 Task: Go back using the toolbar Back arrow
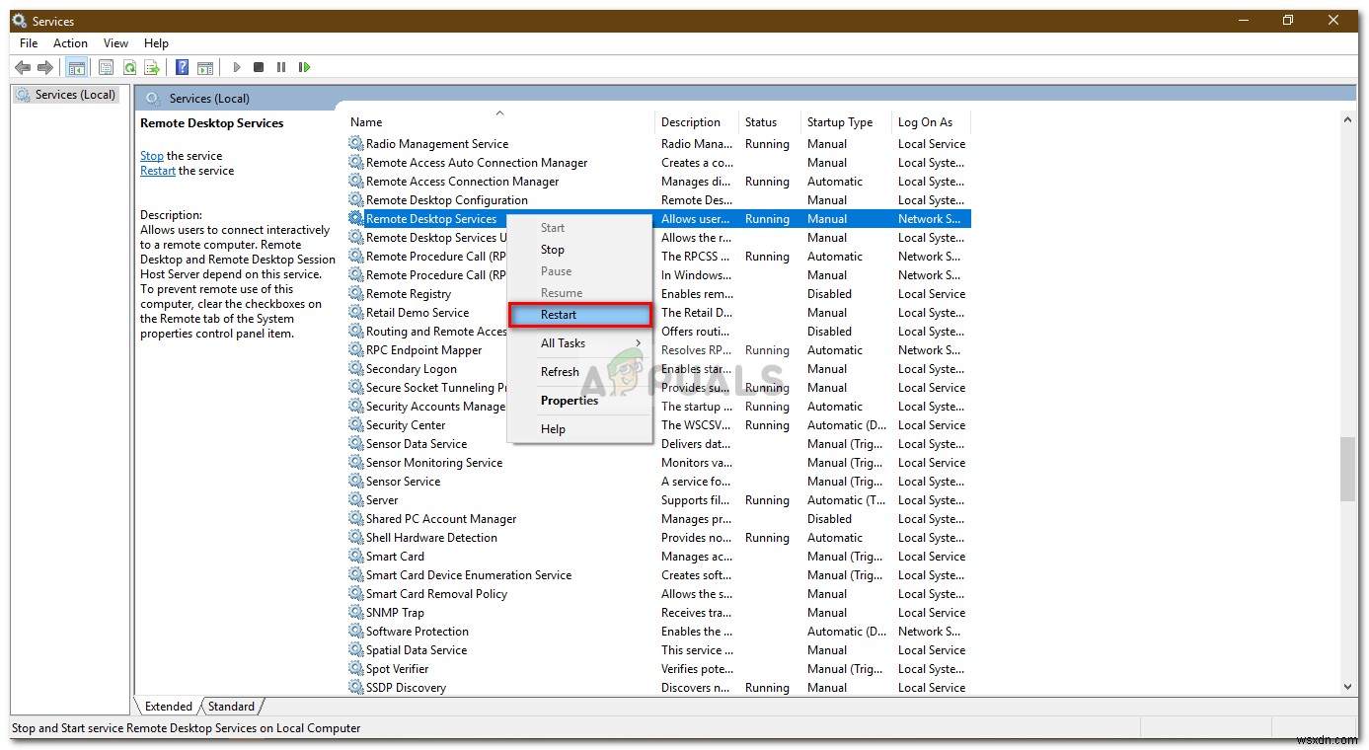(x=23, y=67)
